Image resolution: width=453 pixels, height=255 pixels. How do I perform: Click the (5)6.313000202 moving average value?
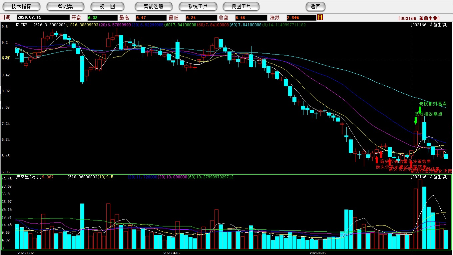click(50, 25)
